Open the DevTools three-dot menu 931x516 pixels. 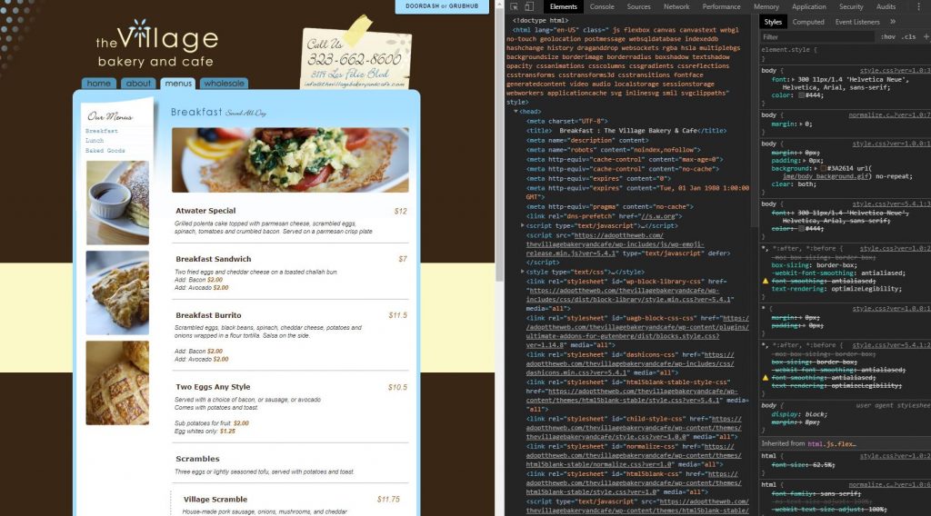point(920,6)
